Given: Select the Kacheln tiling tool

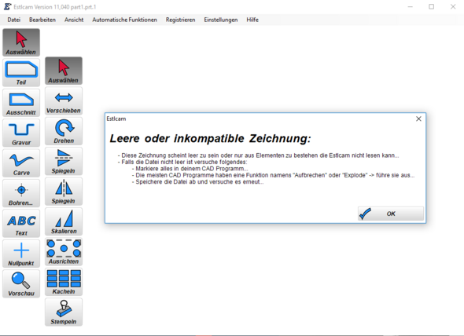Looking at the screenshot, I should 64,282.
